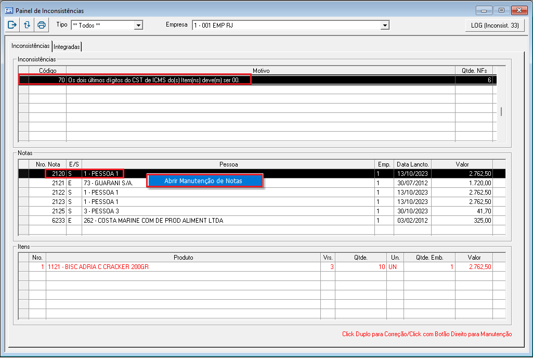Click the Qtde. NFs column header
Screen dimensions: 533x358
(x=474, y=70)
